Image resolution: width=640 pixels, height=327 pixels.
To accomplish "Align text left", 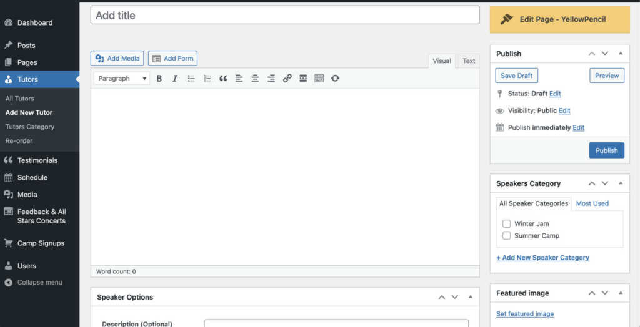I will pos(239,78).
